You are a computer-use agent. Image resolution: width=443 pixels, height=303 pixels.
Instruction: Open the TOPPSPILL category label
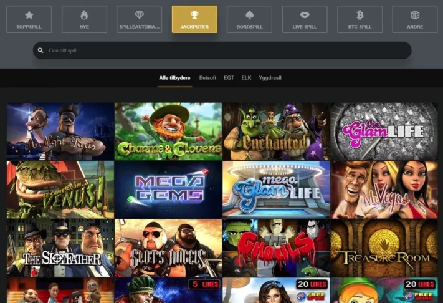click(x=29, y=27)
